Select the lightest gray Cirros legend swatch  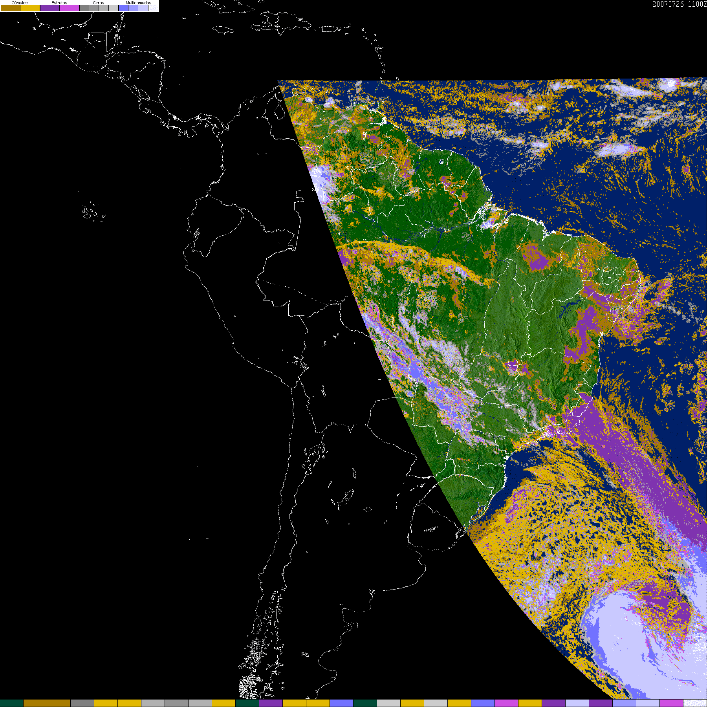(x=114, y=8)
